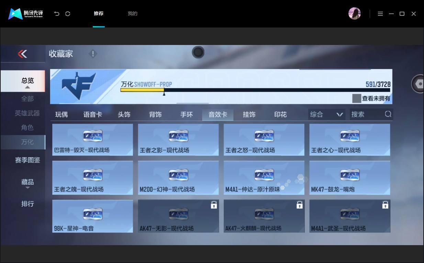
Task: Open the user avatar profile
Action: pyautogui.click(x=355, y=14)
